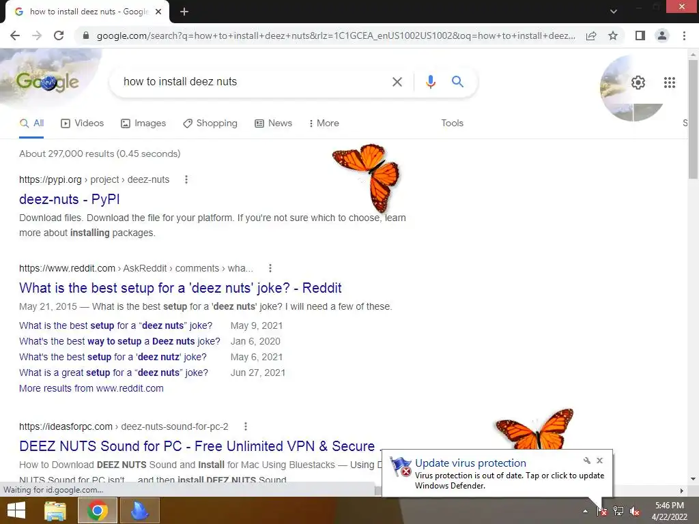Image resolution: width=699 pixels, height=524 pixels.
Task: Share this page using the share icon
Action: tap(591, 35)
